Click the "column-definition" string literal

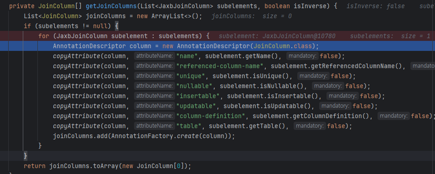pyautogui.click(x=211, y=116)
